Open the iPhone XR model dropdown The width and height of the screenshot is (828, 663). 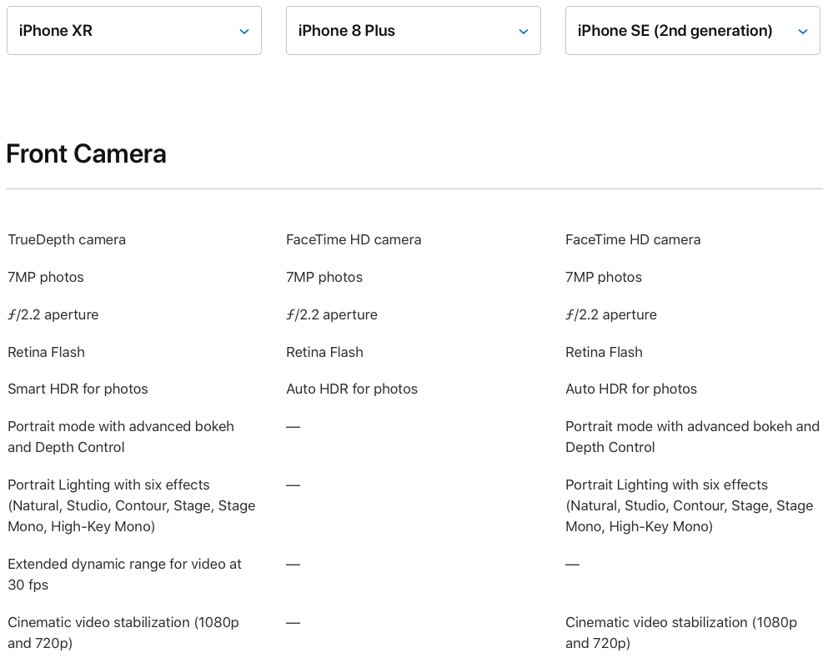pos(134,31)
